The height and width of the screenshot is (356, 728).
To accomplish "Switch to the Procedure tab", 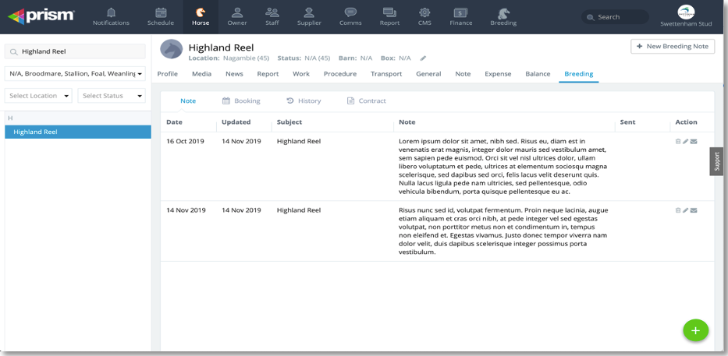I will [x=339, y=74].
